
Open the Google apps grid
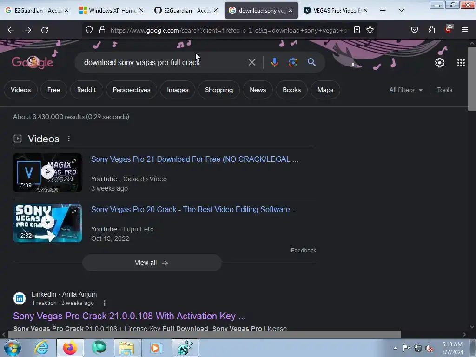click(x=461, y=63)
